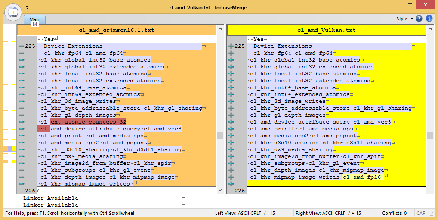The height and width of the screenshot is (220, 438).
Task: Click the minus marker beside left cl_khr_dx9_media_sharing
Action: 22,156
